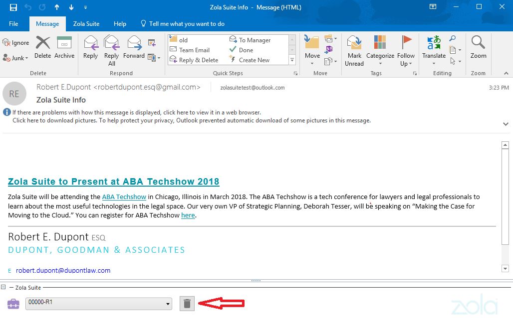Open the Tags dialog launcher

[415, 73]
